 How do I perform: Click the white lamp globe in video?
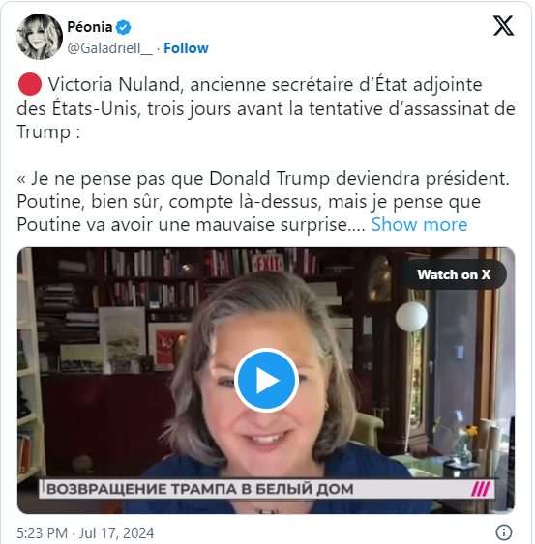pyautogui.click(x=411, y=316)
